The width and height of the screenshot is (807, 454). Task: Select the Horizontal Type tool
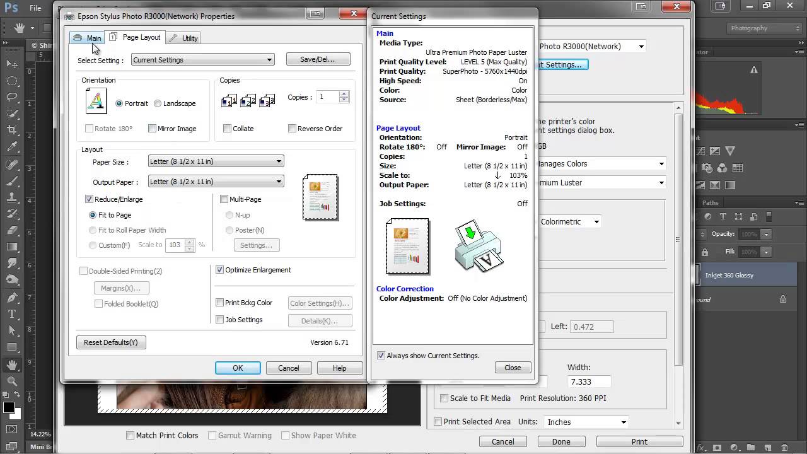point(12,313)
